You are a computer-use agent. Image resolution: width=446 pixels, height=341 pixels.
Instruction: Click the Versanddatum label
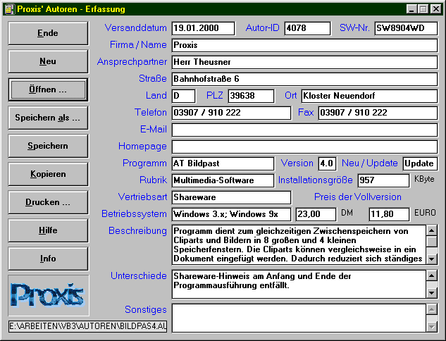pyautogui.click(x=135, y=28)
